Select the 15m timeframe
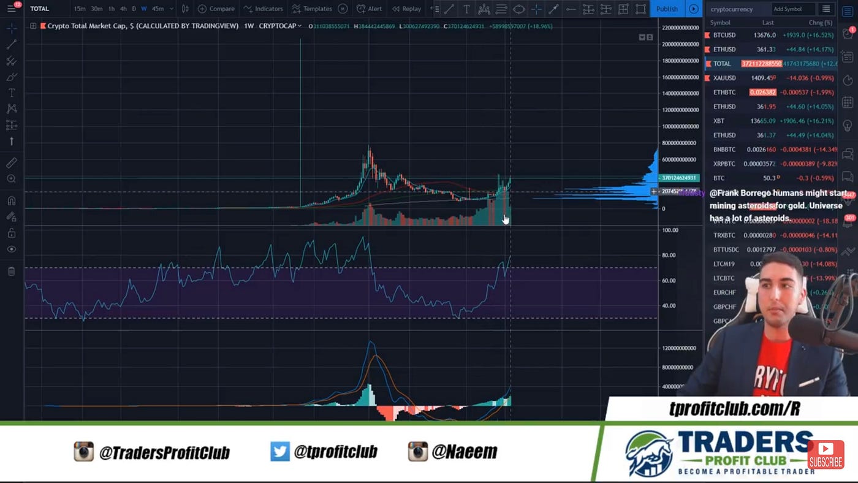Image resolution: width=858 pixels, height=483 pixels. tap(80, 9)
